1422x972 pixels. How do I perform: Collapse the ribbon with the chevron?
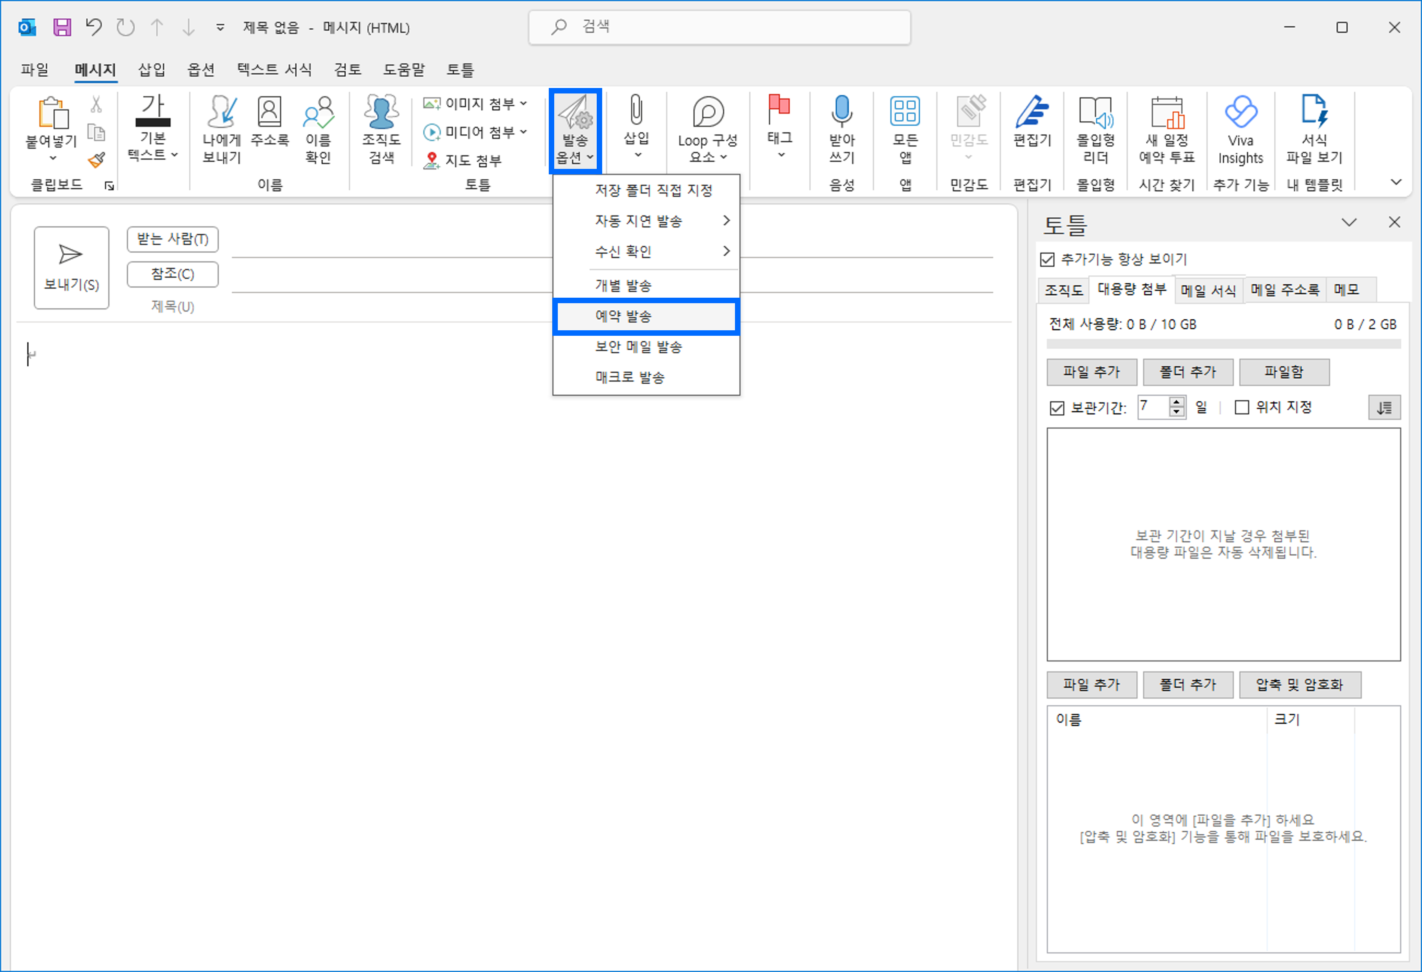click(1396, 182)
